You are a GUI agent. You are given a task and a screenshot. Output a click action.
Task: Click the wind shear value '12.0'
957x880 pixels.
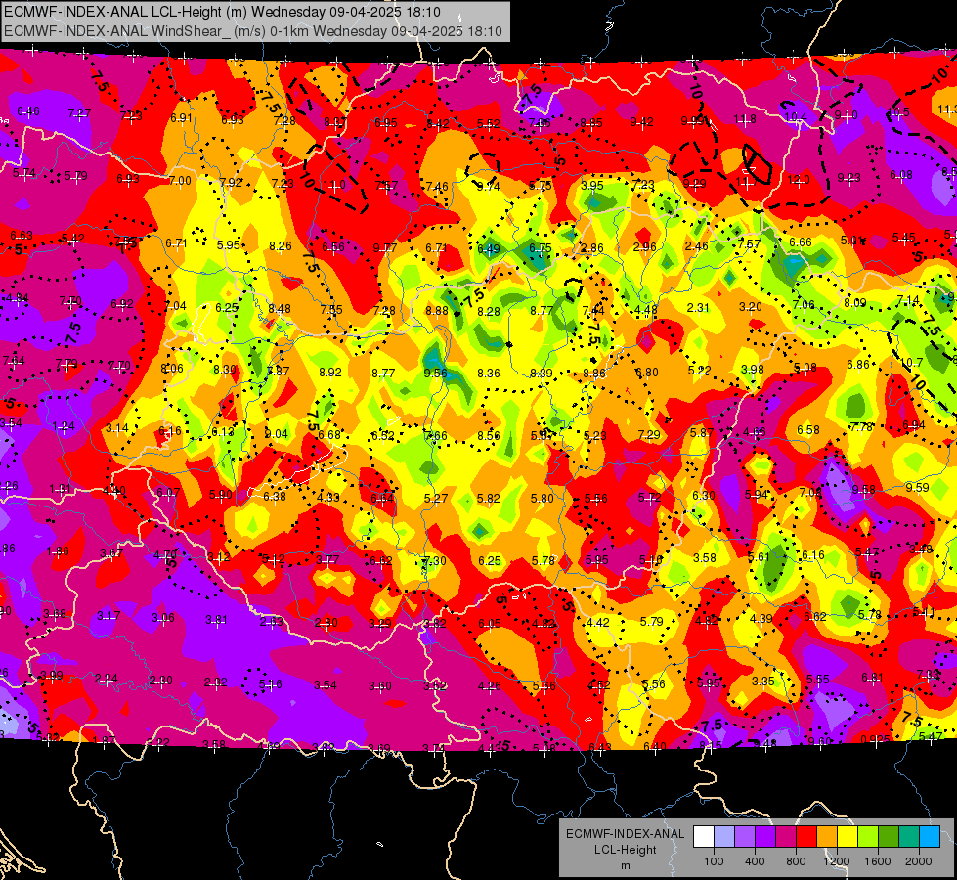click(x=798, y=180)
